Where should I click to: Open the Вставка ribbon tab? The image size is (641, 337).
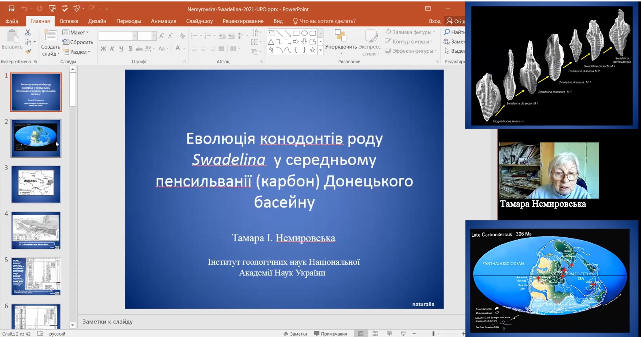69,21
